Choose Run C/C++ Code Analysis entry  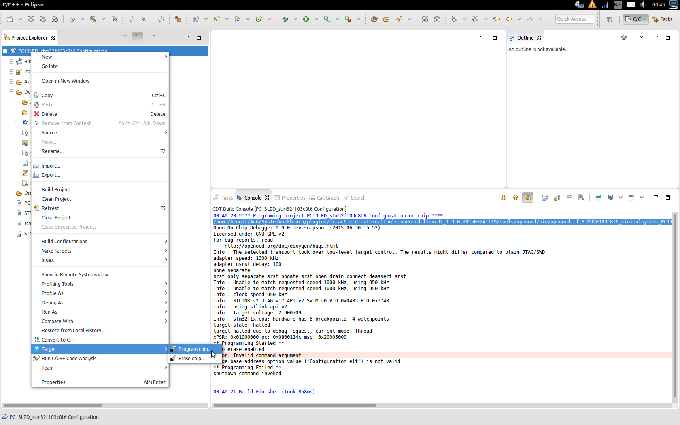tap(100, 358)
